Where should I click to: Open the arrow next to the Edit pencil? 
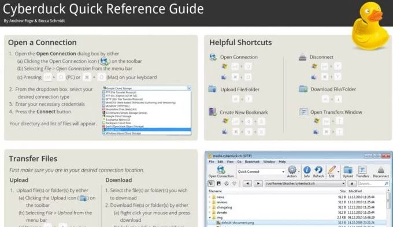(338, 172)
